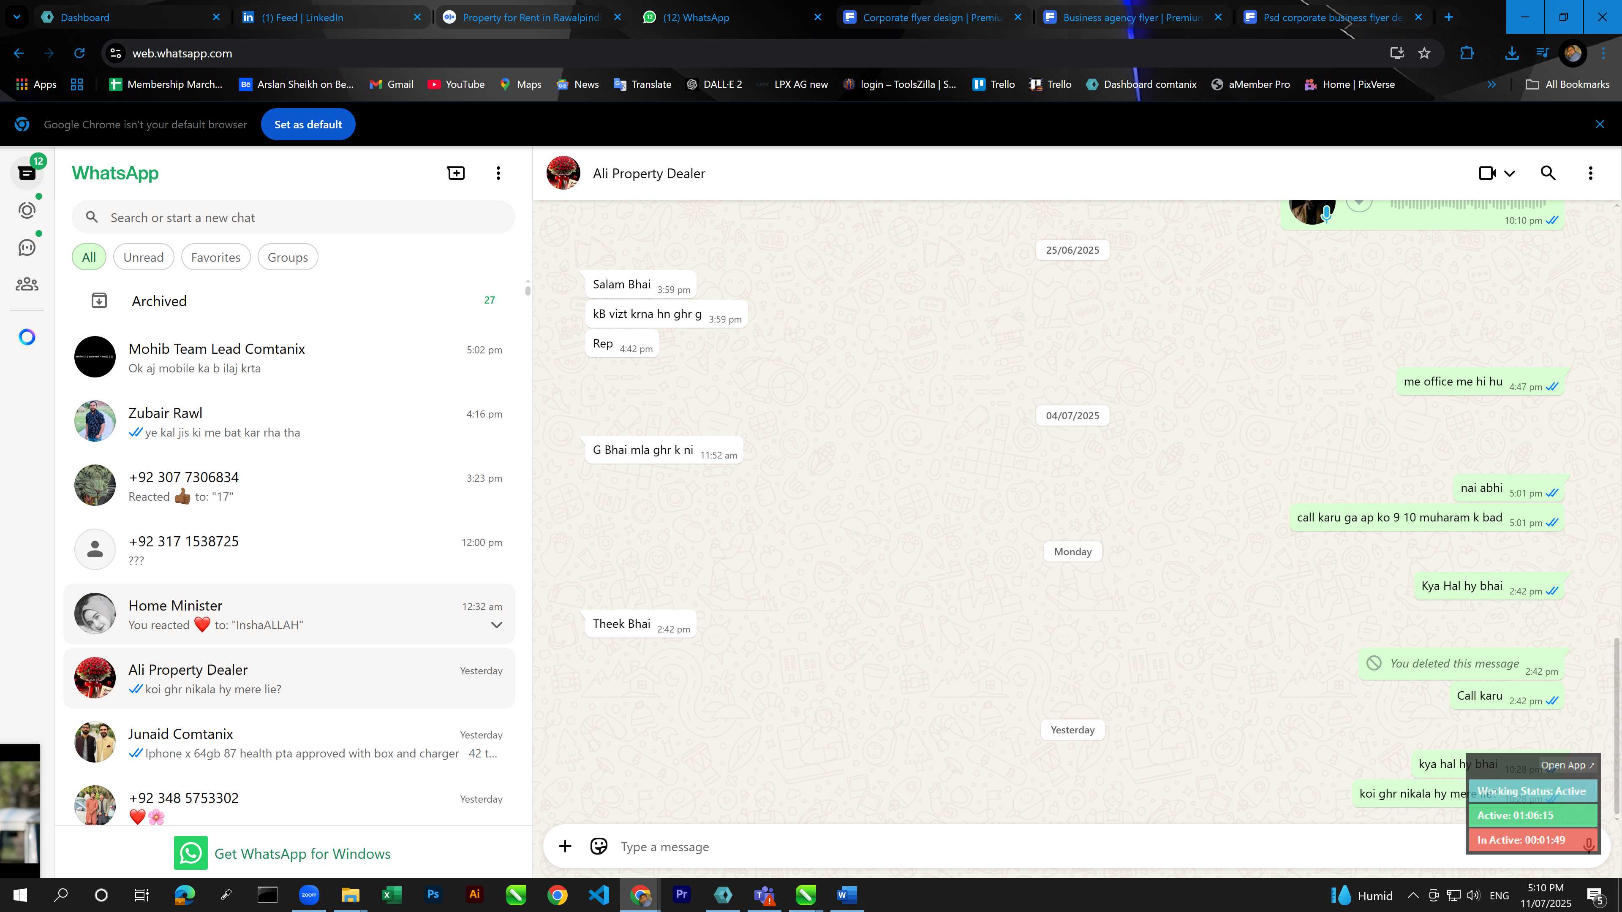The width and height of the screenshot is (1622, 912).
Task: Bookmark this page with star icon
Action: click(x=1424, y=54)
